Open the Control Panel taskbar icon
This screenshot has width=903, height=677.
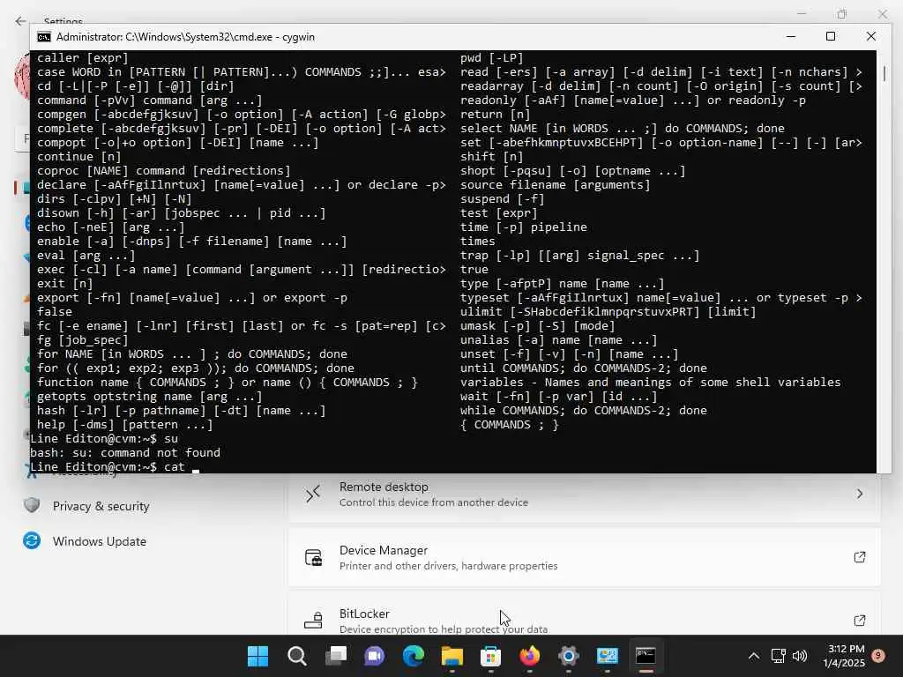607,656
